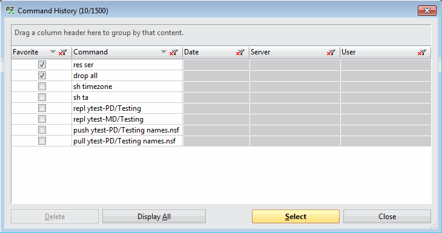Open the Command column dropdown arrow
442x233 pixels.
(x=163, y=52)
